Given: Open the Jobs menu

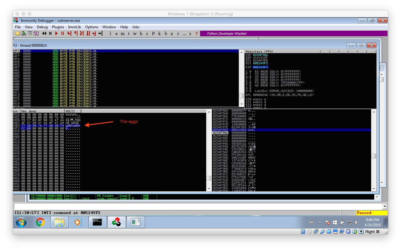Looking at the screenshot, I should 136,27.
